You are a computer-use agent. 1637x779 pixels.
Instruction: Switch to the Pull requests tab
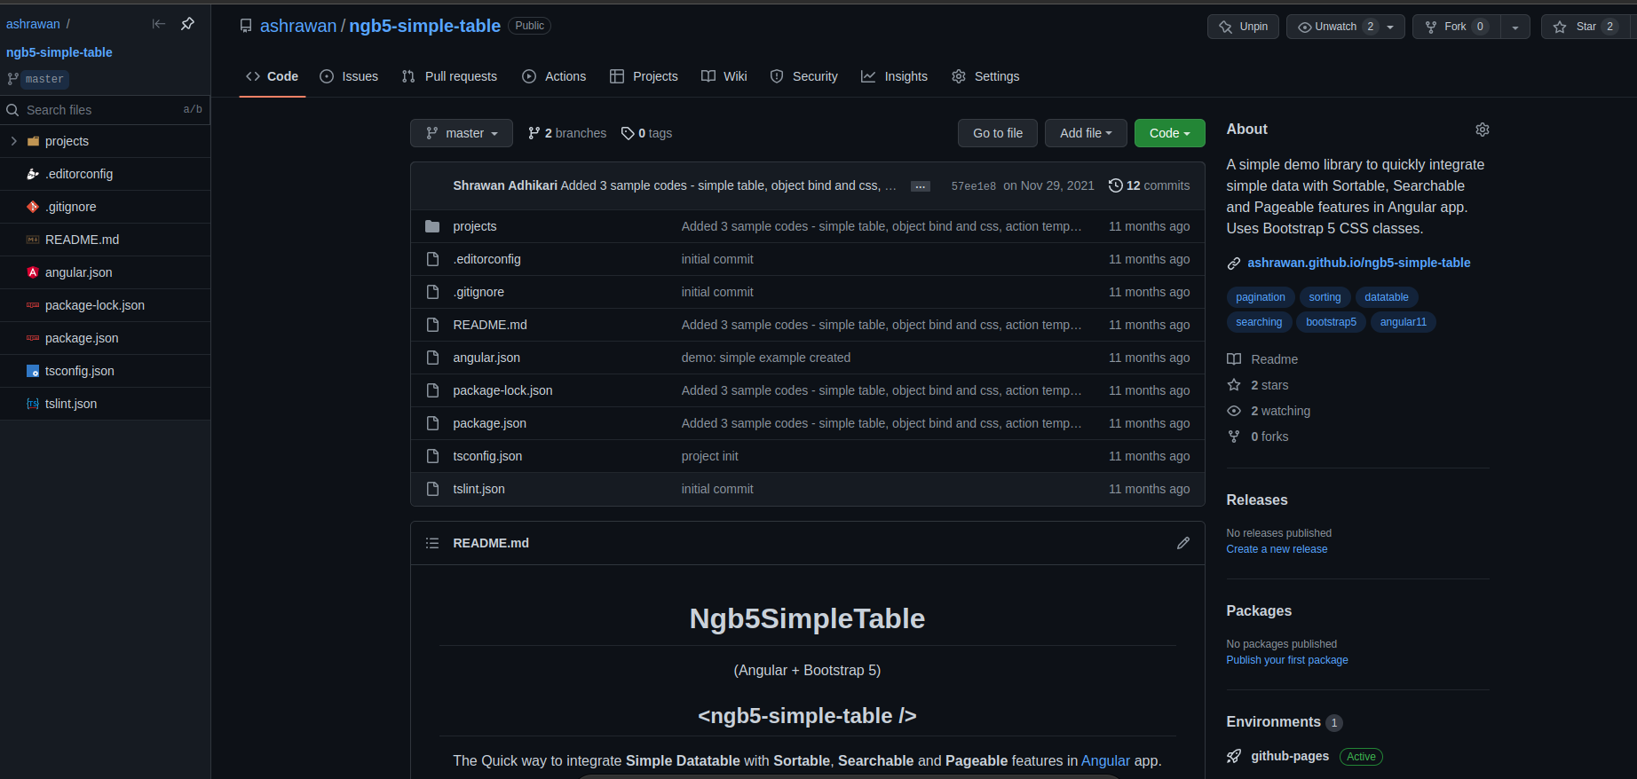449,76
